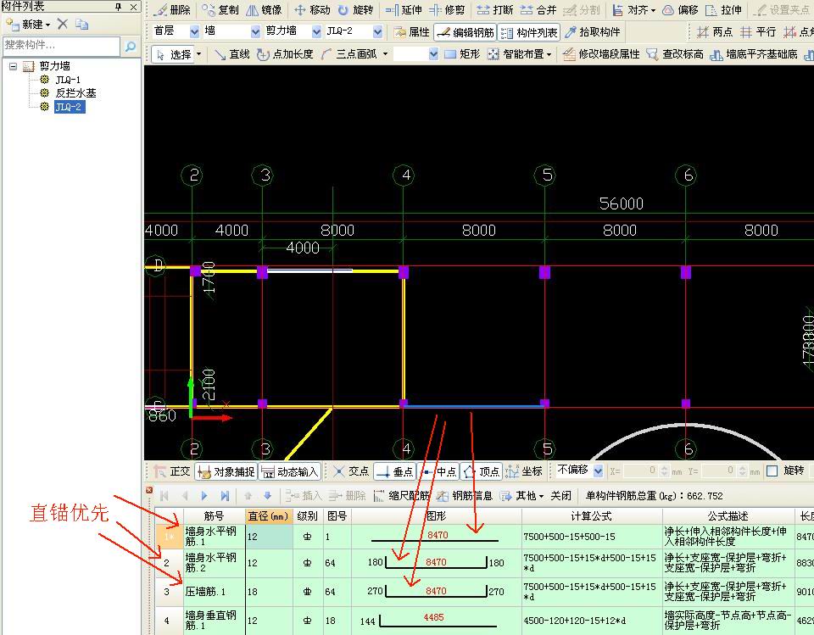Select JLQ-2 in the component tree
This screenshot has height=635, width=814.
coord(69,107)
